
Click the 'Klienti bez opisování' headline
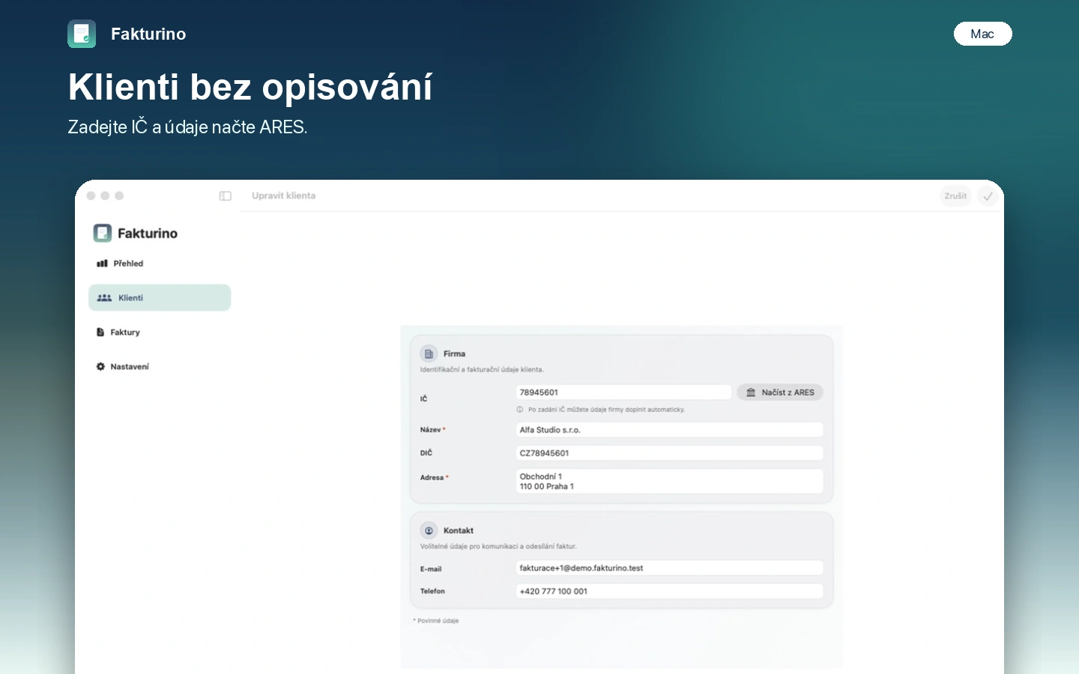point(250,87)
